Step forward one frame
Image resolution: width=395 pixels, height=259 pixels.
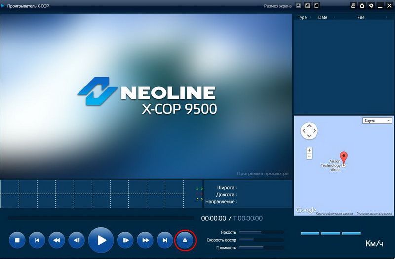click(125, 240)
